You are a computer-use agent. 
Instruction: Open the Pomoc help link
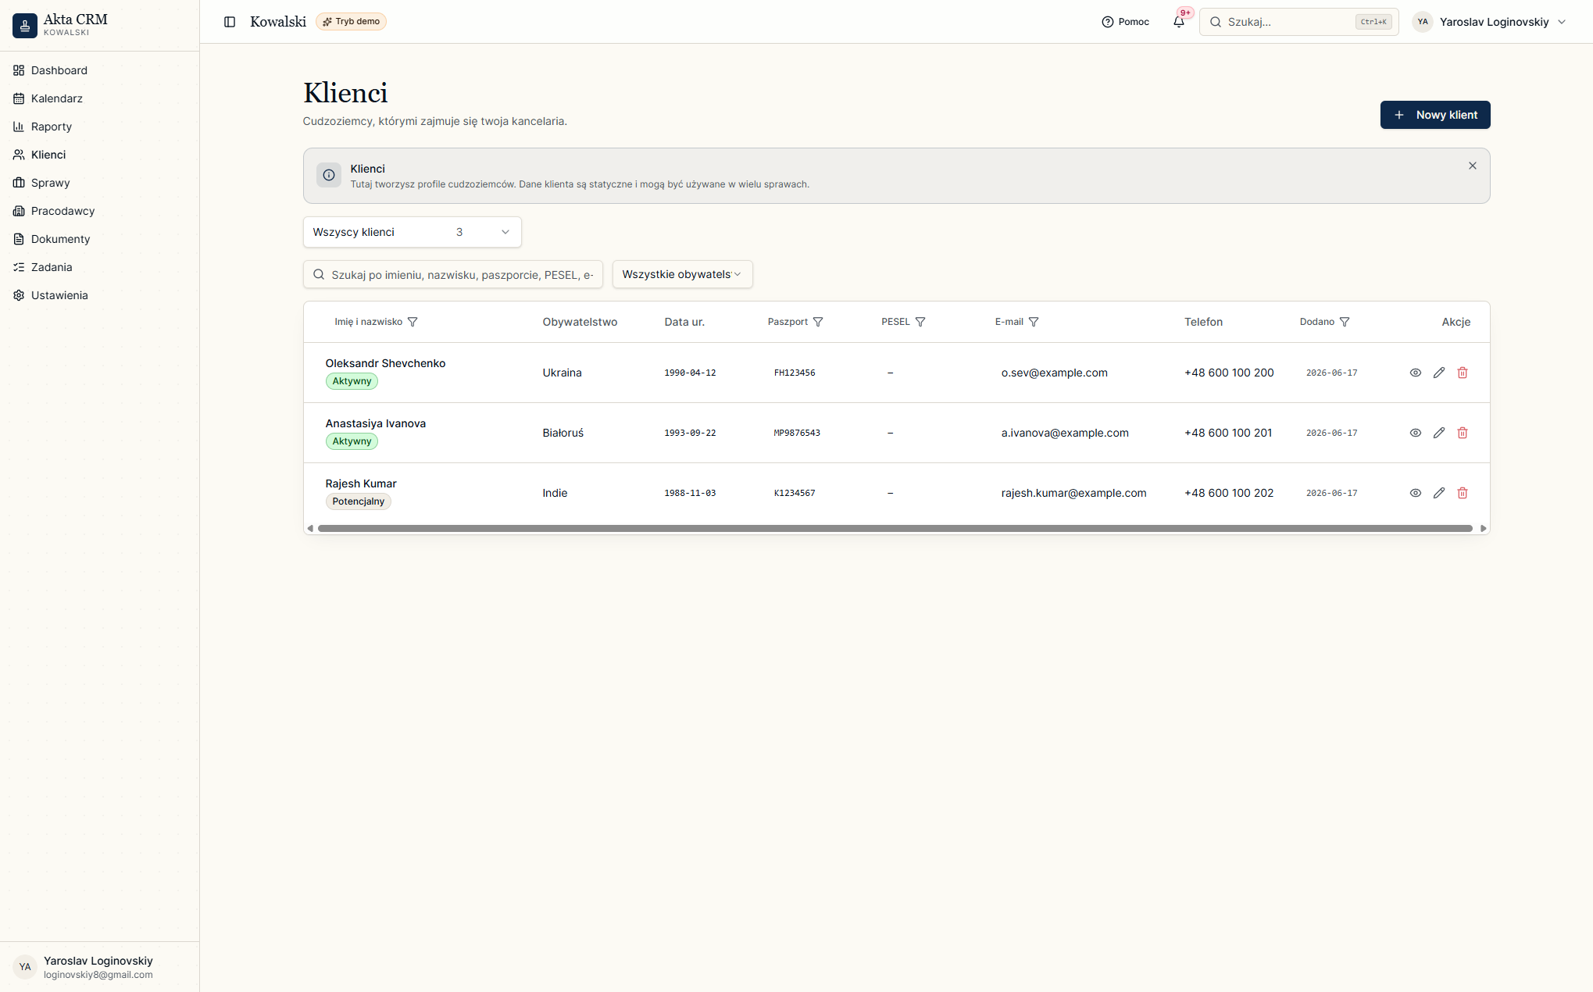click(x=1125, y=22)
